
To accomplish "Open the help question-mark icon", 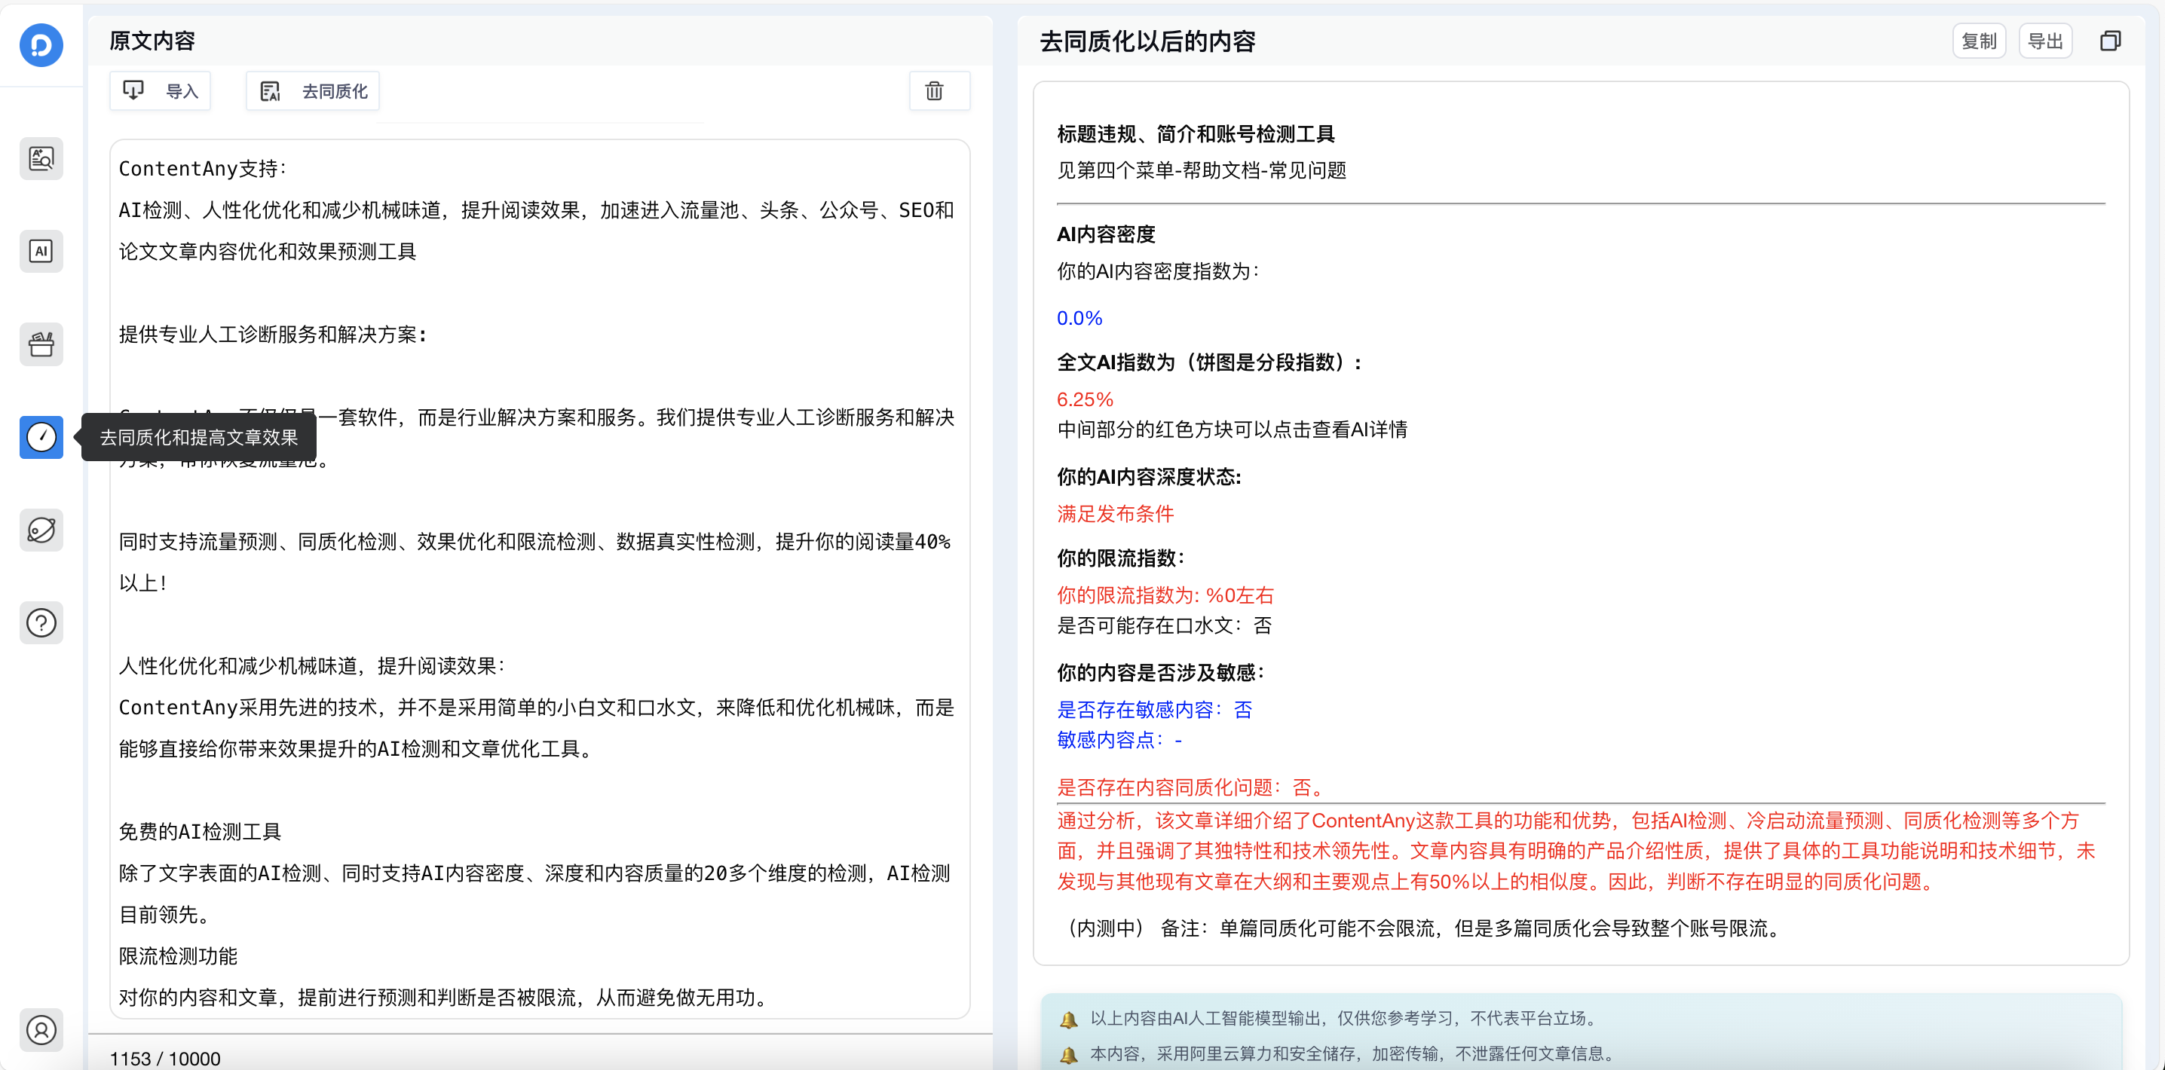I will 41,622.
